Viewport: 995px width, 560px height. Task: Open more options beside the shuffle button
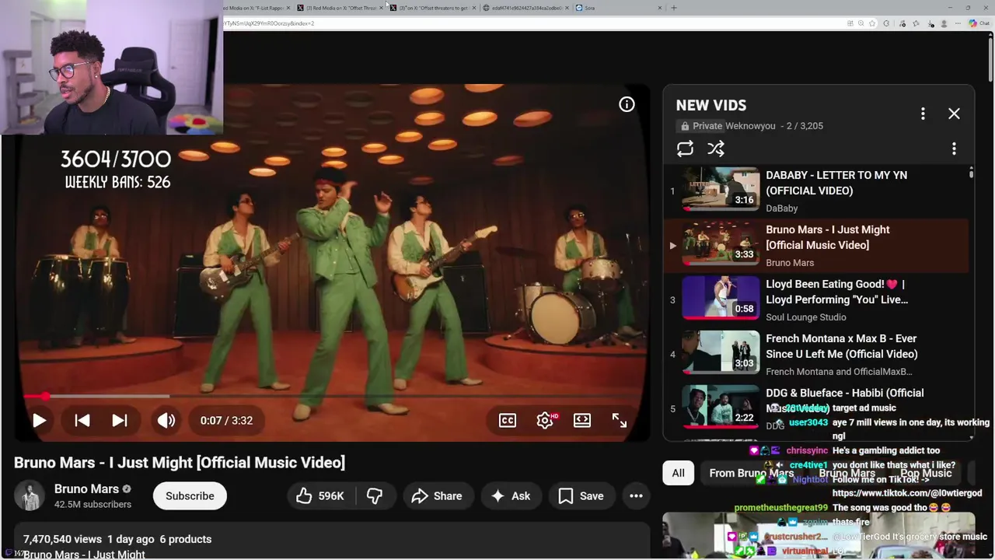[x=954, y=148]
